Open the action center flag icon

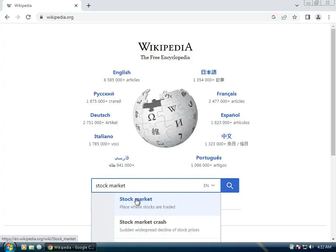(298, 247)
